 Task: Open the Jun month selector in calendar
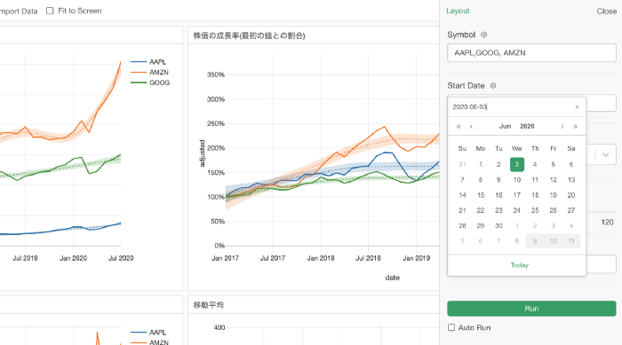[505, 126]
